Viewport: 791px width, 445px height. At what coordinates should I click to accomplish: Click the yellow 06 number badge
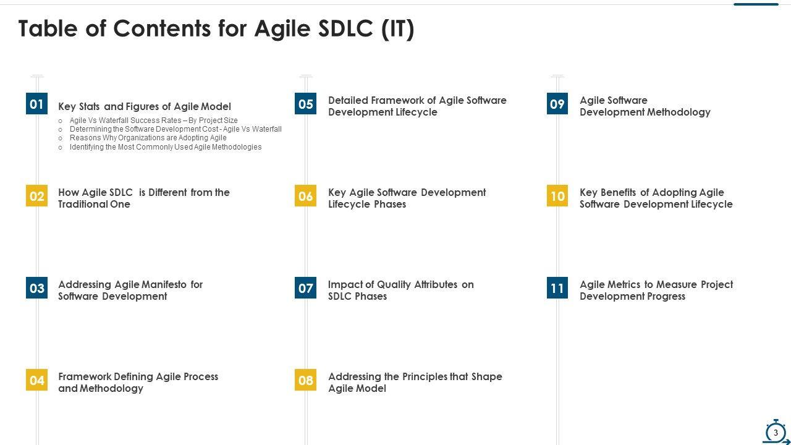306,196
